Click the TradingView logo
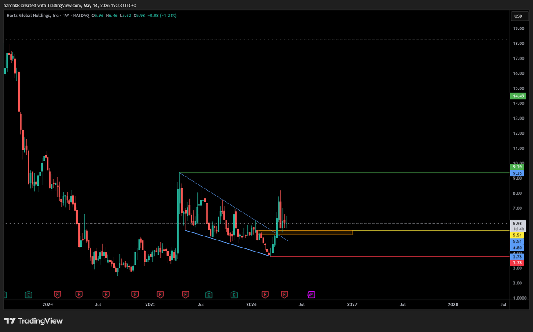This screenshot has height=332, width=533. (33, 321)
